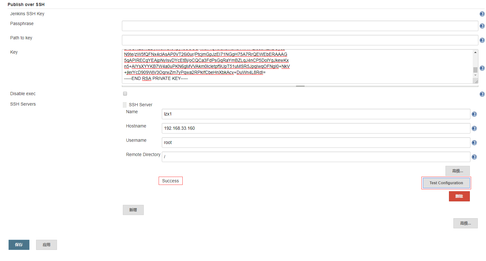Open help icon for Disable exec
The height and width of the screenshot is (261, 486).
[x=482, y=94]
